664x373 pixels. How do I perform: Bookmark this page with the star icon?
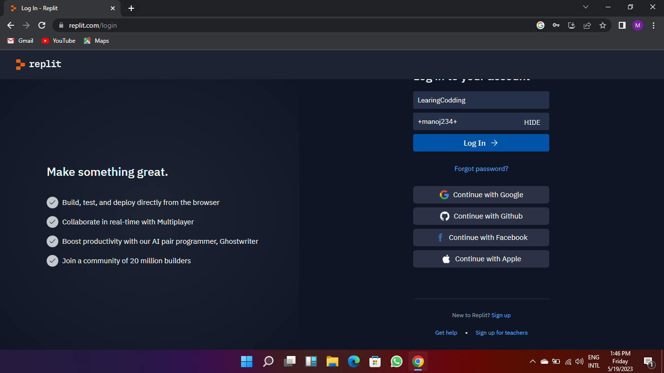coord(603,25)
